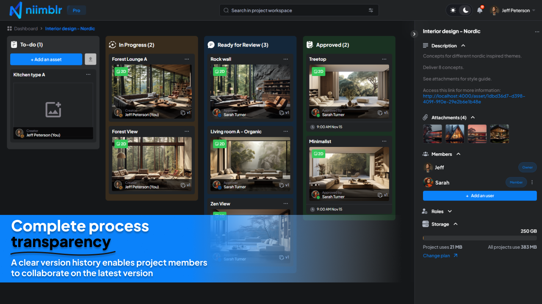Expand the Roles section
Screen dimensions: 542x304
point(450,212)
